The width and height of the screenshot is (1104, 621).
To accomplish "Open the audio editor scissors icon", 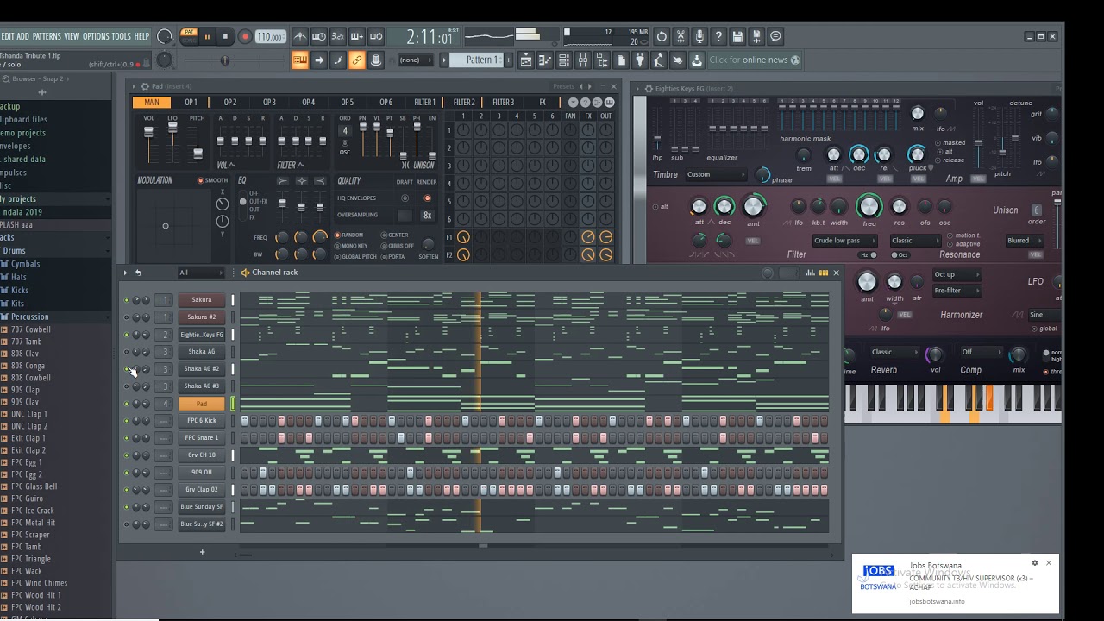I will pyautogui.click(x=681, y=36).
